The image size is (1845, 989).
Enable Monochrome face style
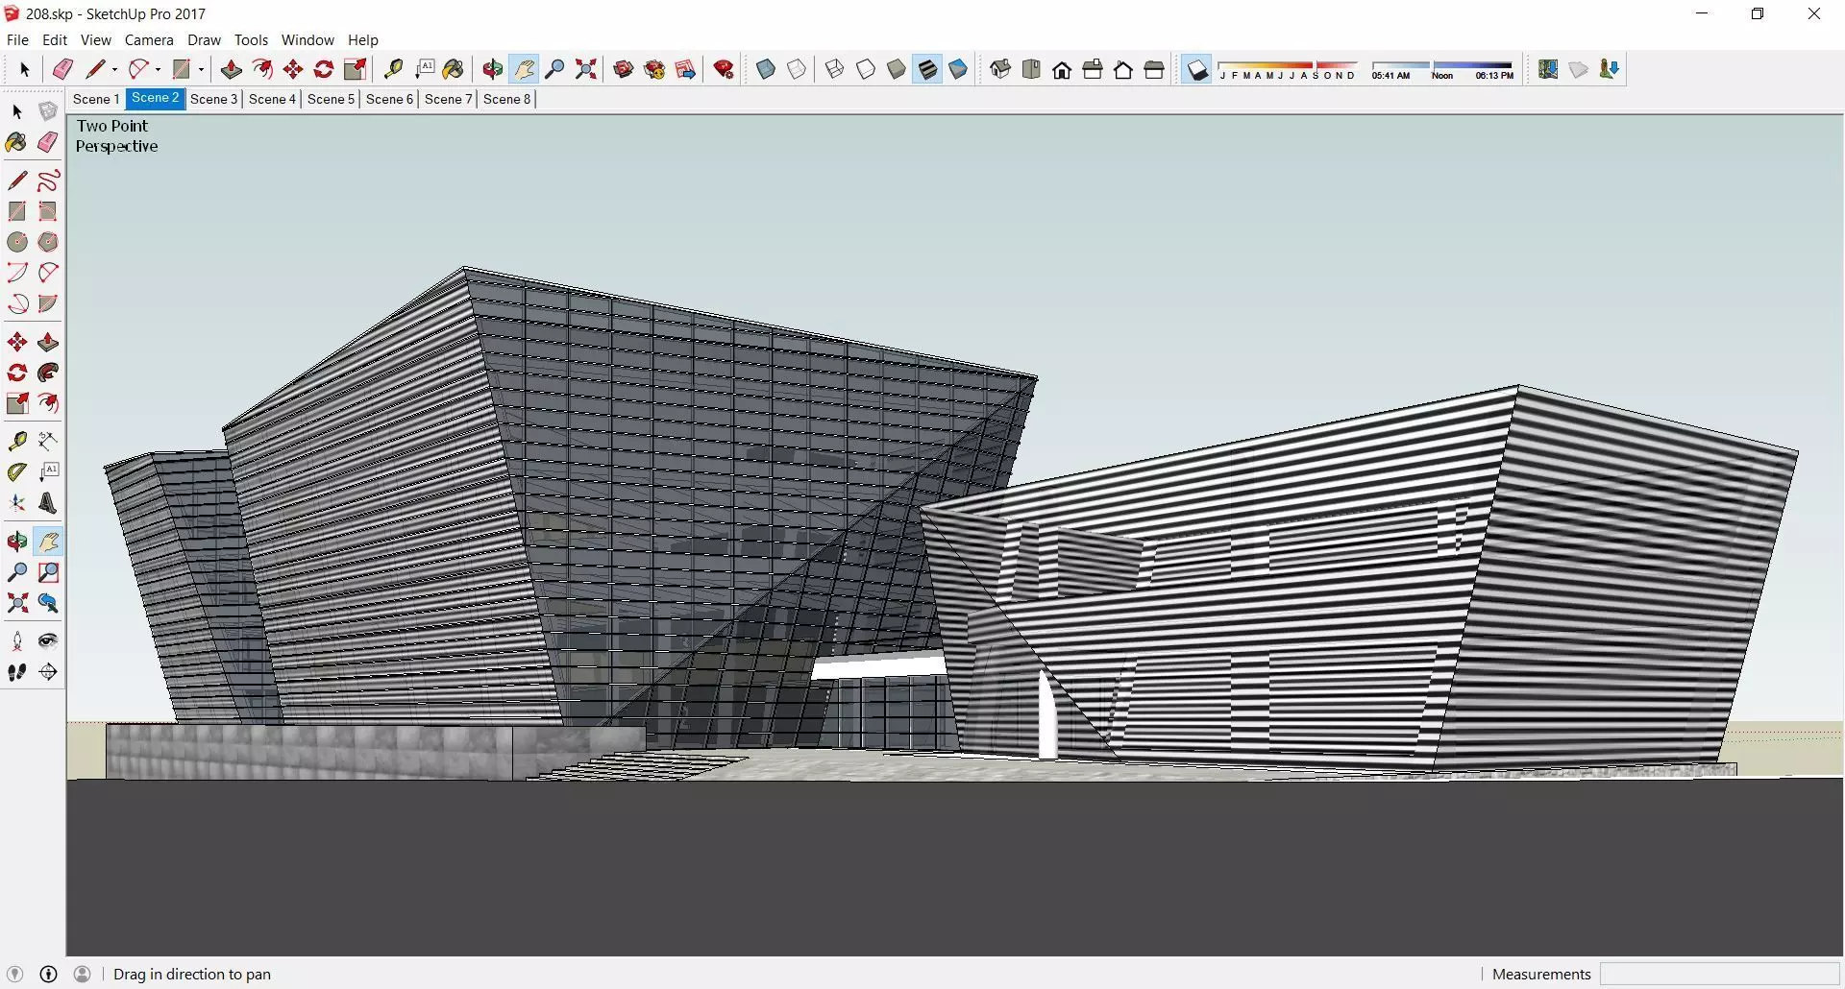[x=958, y=69]
